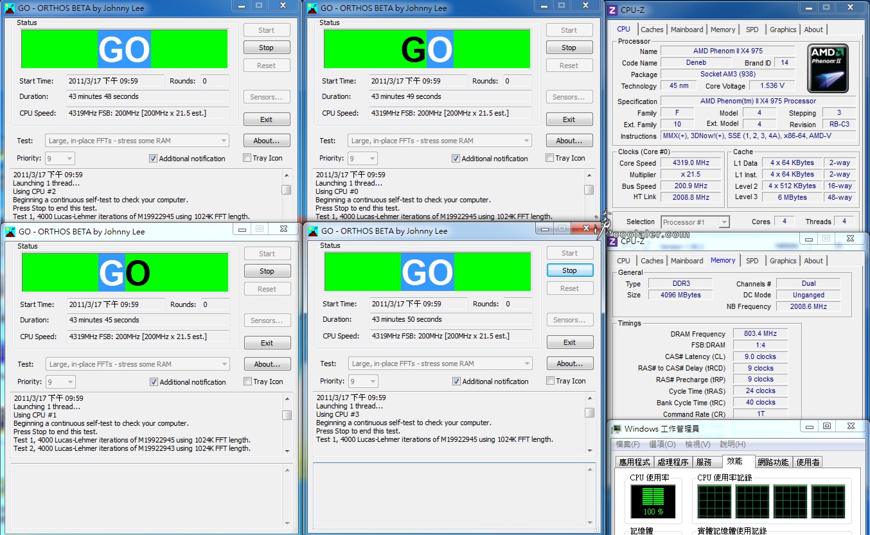The image size is (870, 535).
Task: Click the CAS# Latency value 9.0 clocks
Action: pos(760,356)
